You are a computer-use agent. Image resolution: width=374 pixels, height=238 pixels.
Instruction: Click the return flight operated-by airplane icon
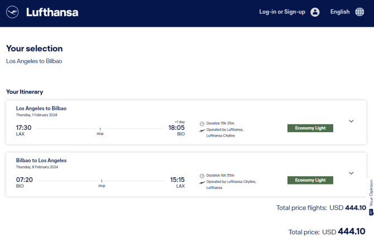tap(202, 182)
